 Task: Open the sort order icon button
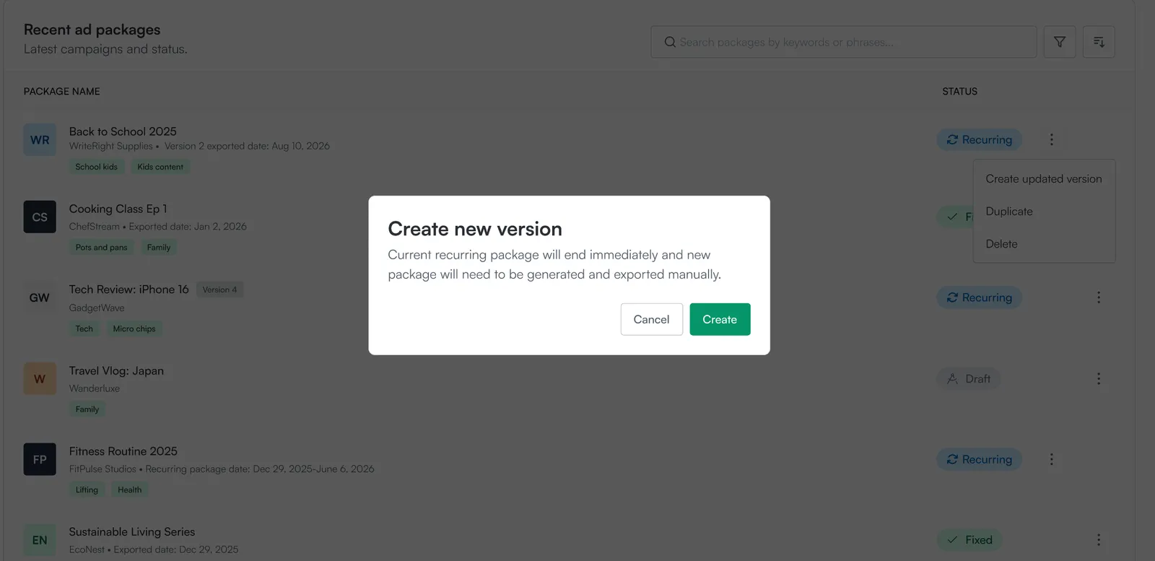pyautogui.click(x=1099, y=42)
